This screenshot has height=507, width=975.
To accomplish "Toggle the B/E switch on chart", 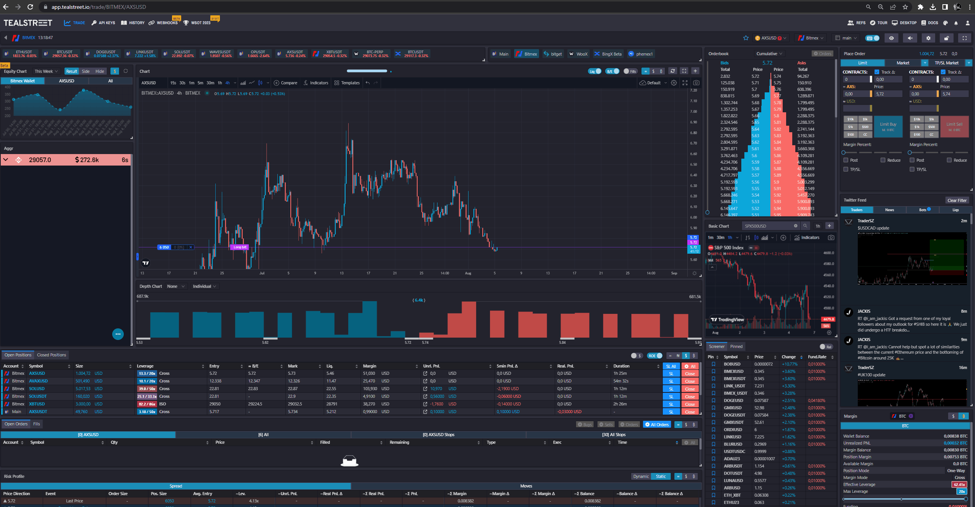I will [612, 71].
